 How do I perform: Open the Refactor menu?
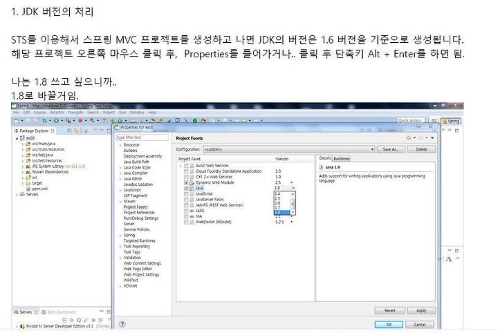tap(57, 113)
